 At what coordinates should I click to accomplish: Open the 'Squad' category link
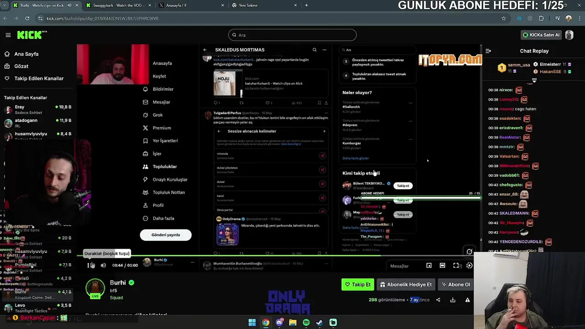point(116,297)
